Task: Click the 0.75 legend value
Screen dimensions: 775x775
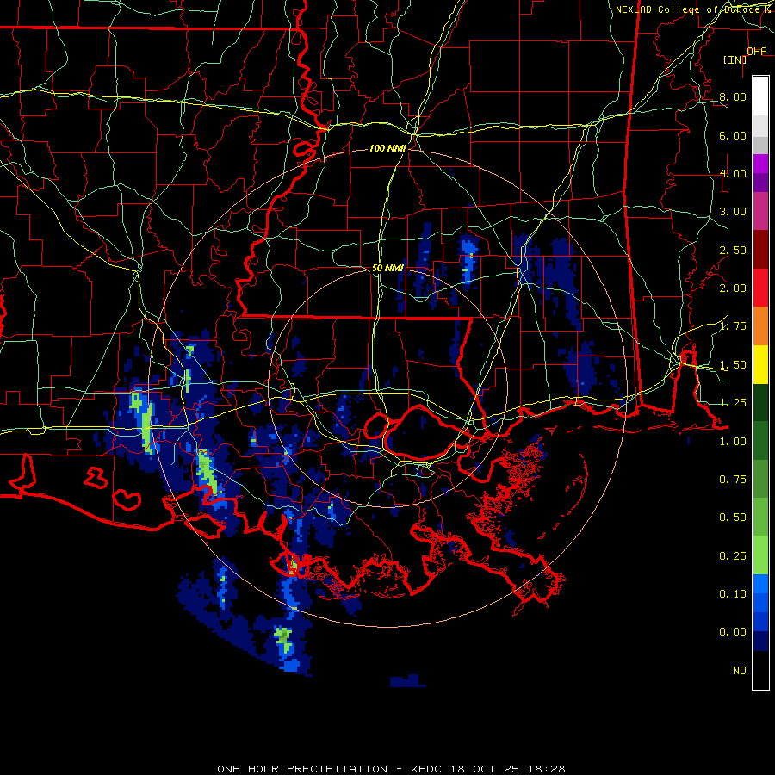Action: [x=733, y=480]
